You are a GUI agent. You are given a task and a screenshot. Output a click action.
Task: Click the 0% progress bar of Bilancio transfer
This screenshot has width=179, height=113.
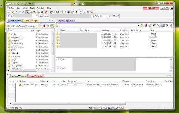coord(75,85)
